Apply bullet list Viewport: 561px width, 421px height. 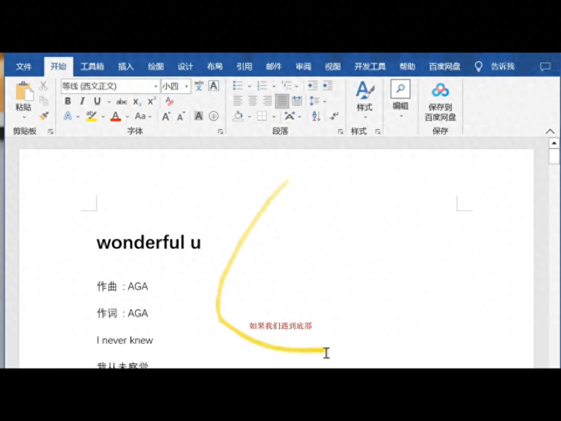click(238, 85)
